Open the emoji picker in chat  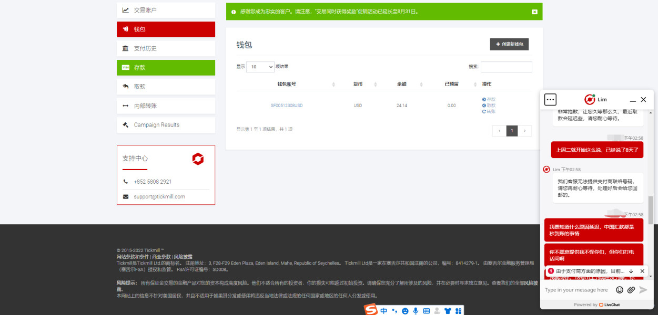(620, 290)
